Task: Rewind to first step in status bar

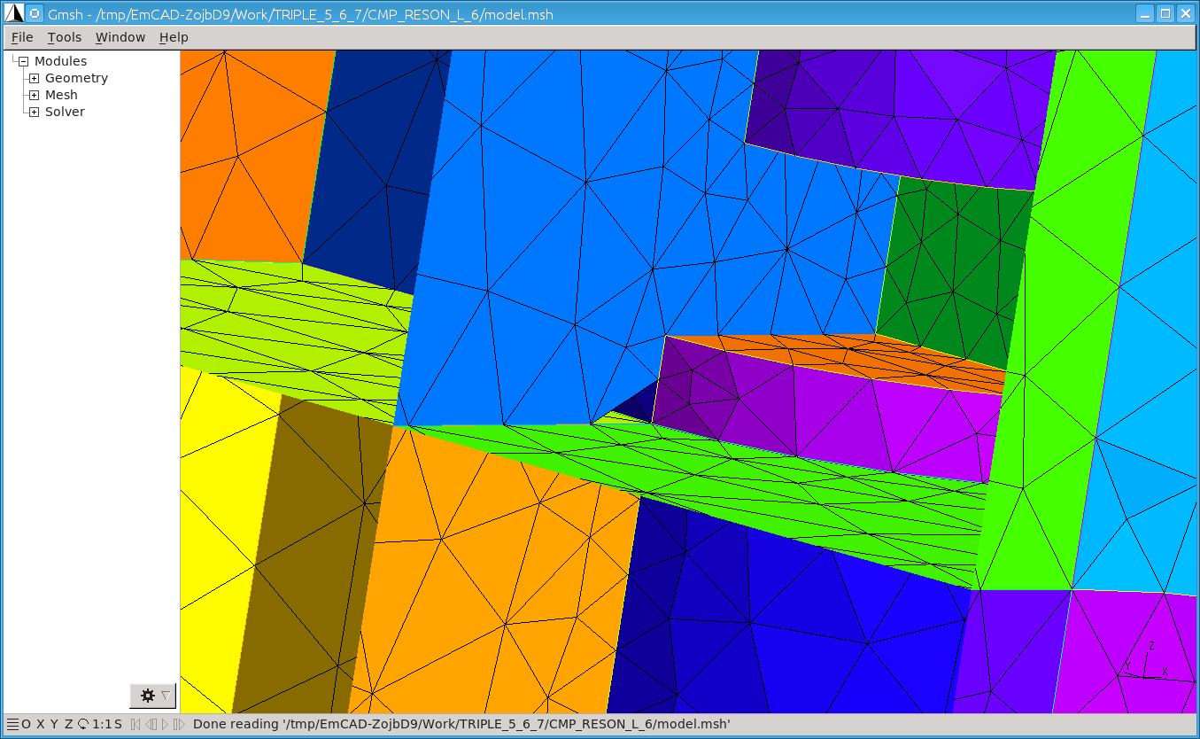Action: (135, 724)
